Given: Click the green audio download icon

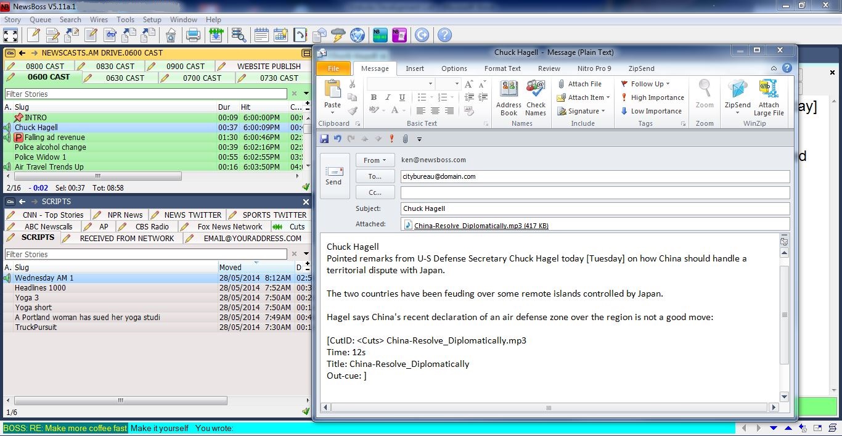Looking at the screenshot, I should point(215,35).
